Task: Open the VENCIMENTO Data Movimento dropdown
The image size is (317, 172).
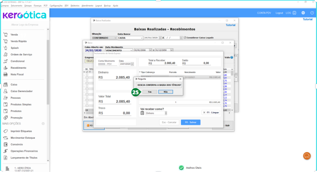Action: (131, 50)
